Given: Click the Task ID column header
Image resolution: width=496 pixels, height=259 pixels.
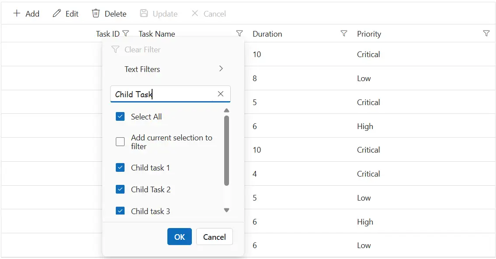Looking at the screenshot, I should tap(108, 34).
